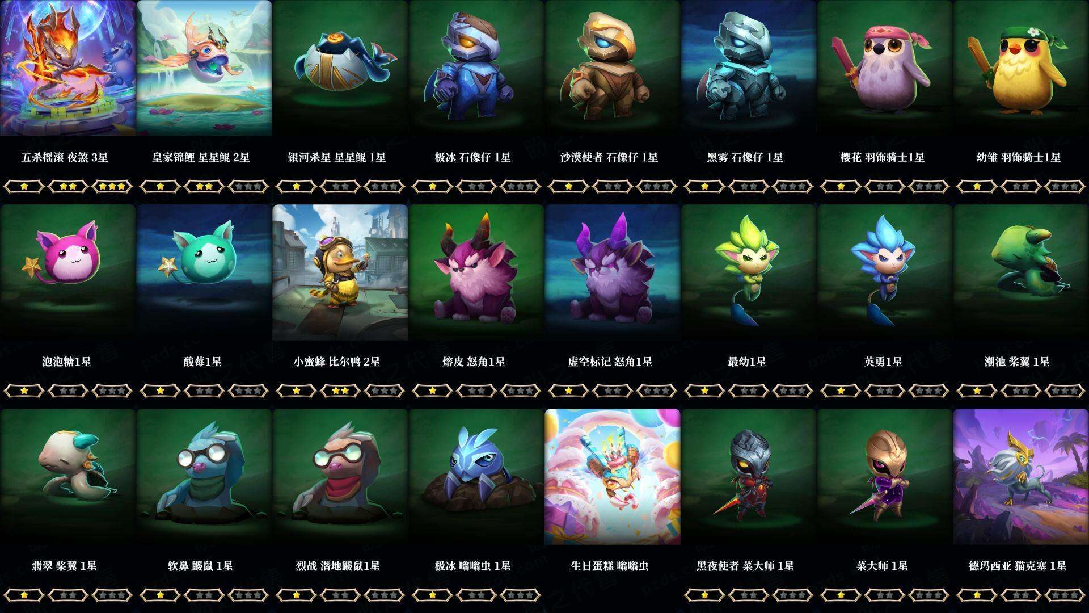The image size is (1089, 613).
Task: Open the 皇家锦鲤 星星鲲 koi fish portrait
Action: [x=204, y=68]
